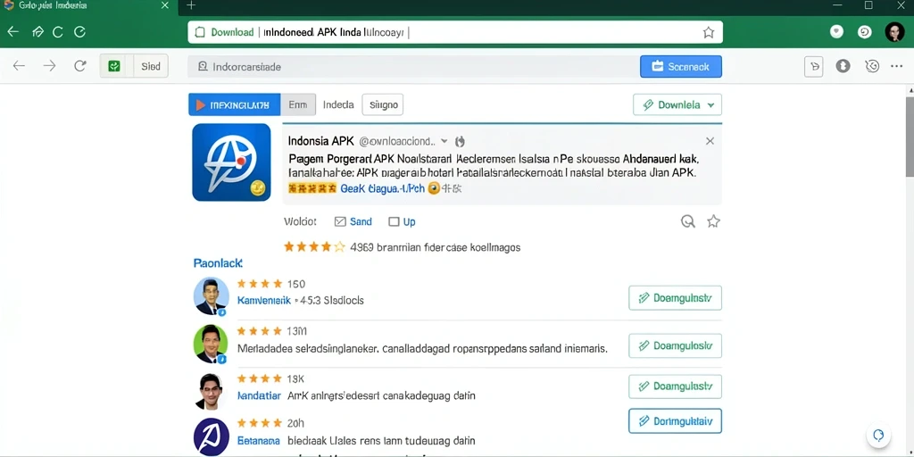
Task: Open the Indonesia APK app icon
Action: pyautogui.click(x=231, y=162)
